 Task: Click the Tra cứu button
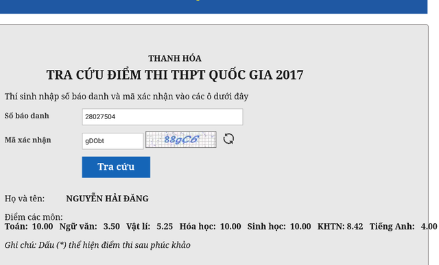pyautogui.click(x=116, y=167)
